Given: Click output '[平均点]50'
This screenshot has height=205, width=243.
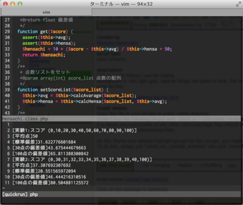Looking at the screenshot, I should (25, 136).
